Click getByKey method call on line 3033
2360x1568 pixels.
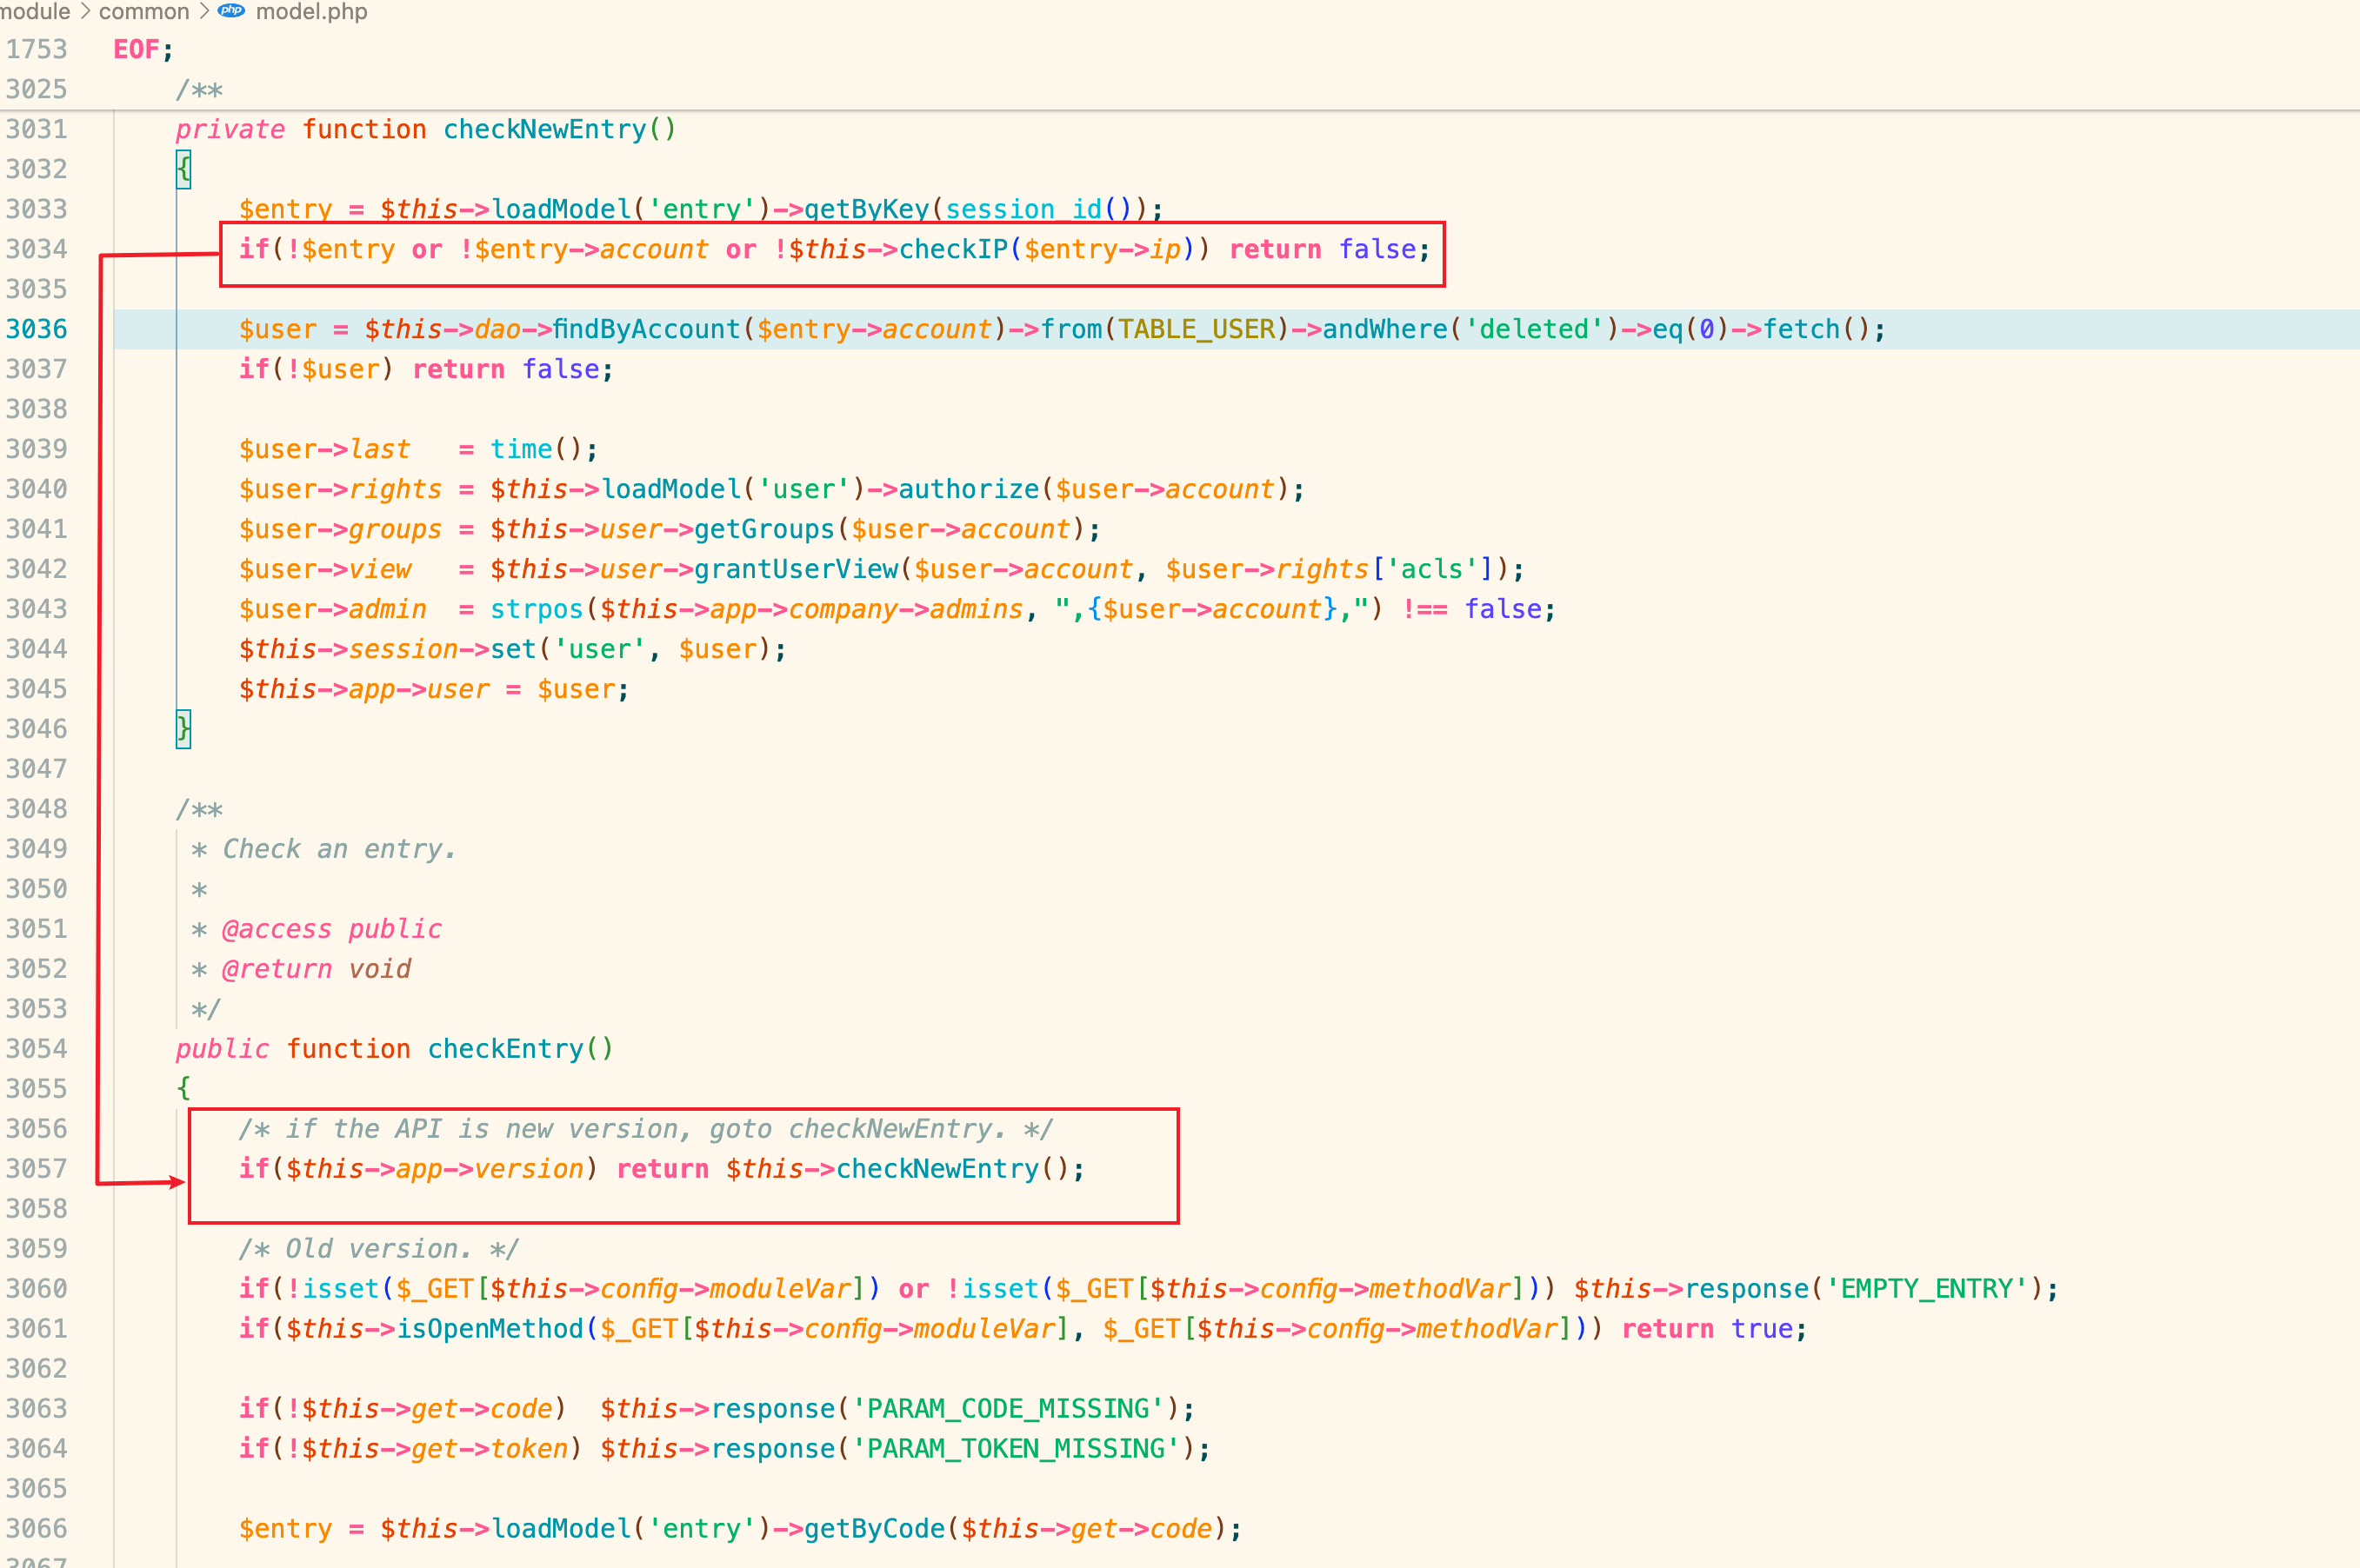tap(866, 209)
